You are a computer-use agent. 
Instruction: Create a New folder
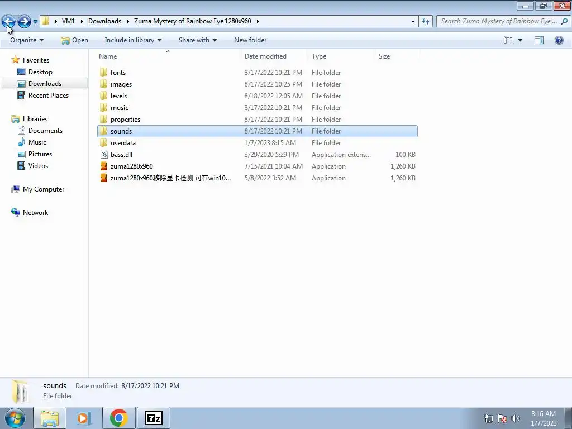pyautogui.click(x=250, y=40)
